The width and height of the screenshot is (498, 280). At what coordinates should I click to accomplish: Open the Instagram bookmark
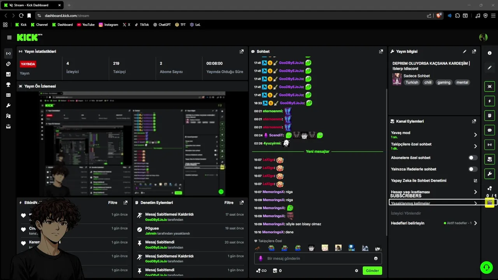click(109, 24)
